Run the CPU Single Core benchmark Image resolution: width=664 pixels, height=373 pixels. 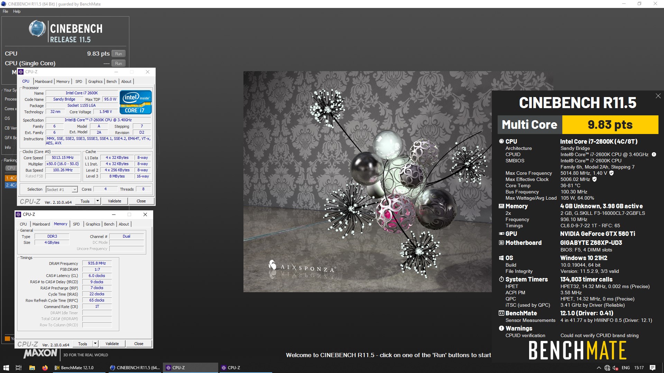(x=119, y=64)
